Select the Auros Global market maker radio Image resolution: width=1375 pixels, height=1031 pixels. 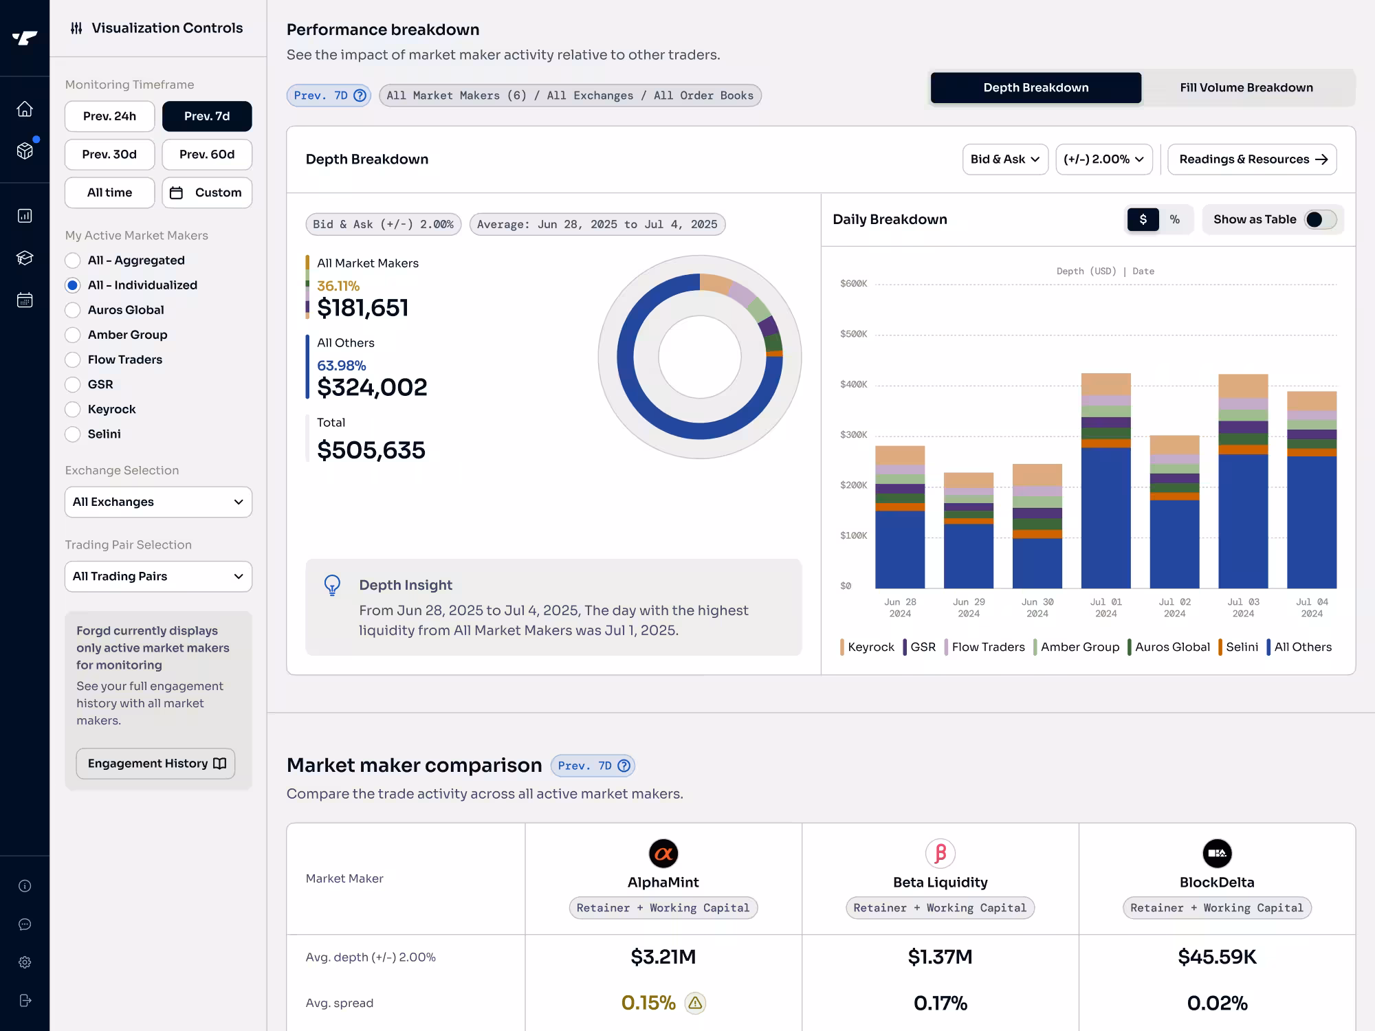click(73, 310)
